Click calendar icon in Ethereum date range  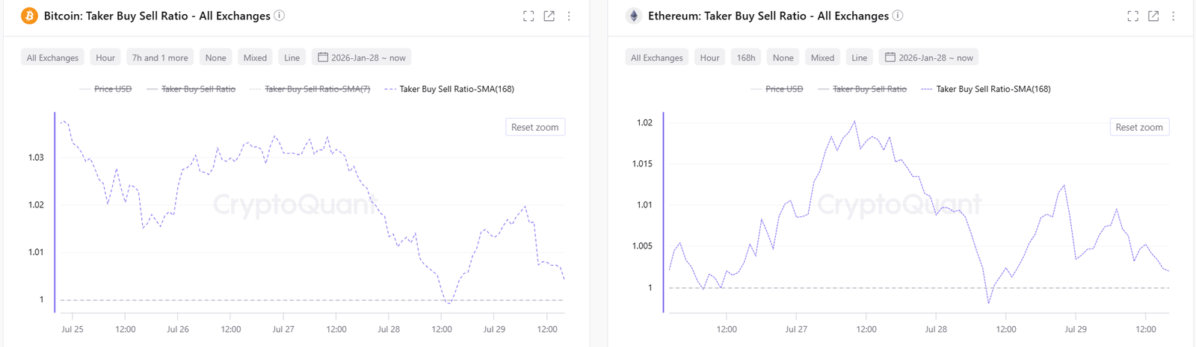coord(890,57)
